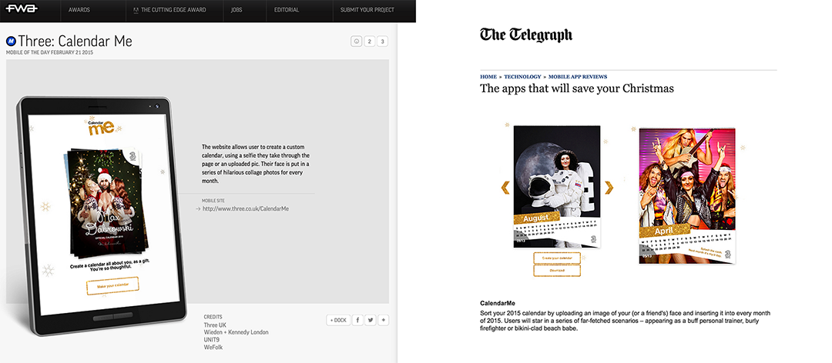Click the MOBILE SITE label
This screenshot has height=363, width=832.
point(214,201)
